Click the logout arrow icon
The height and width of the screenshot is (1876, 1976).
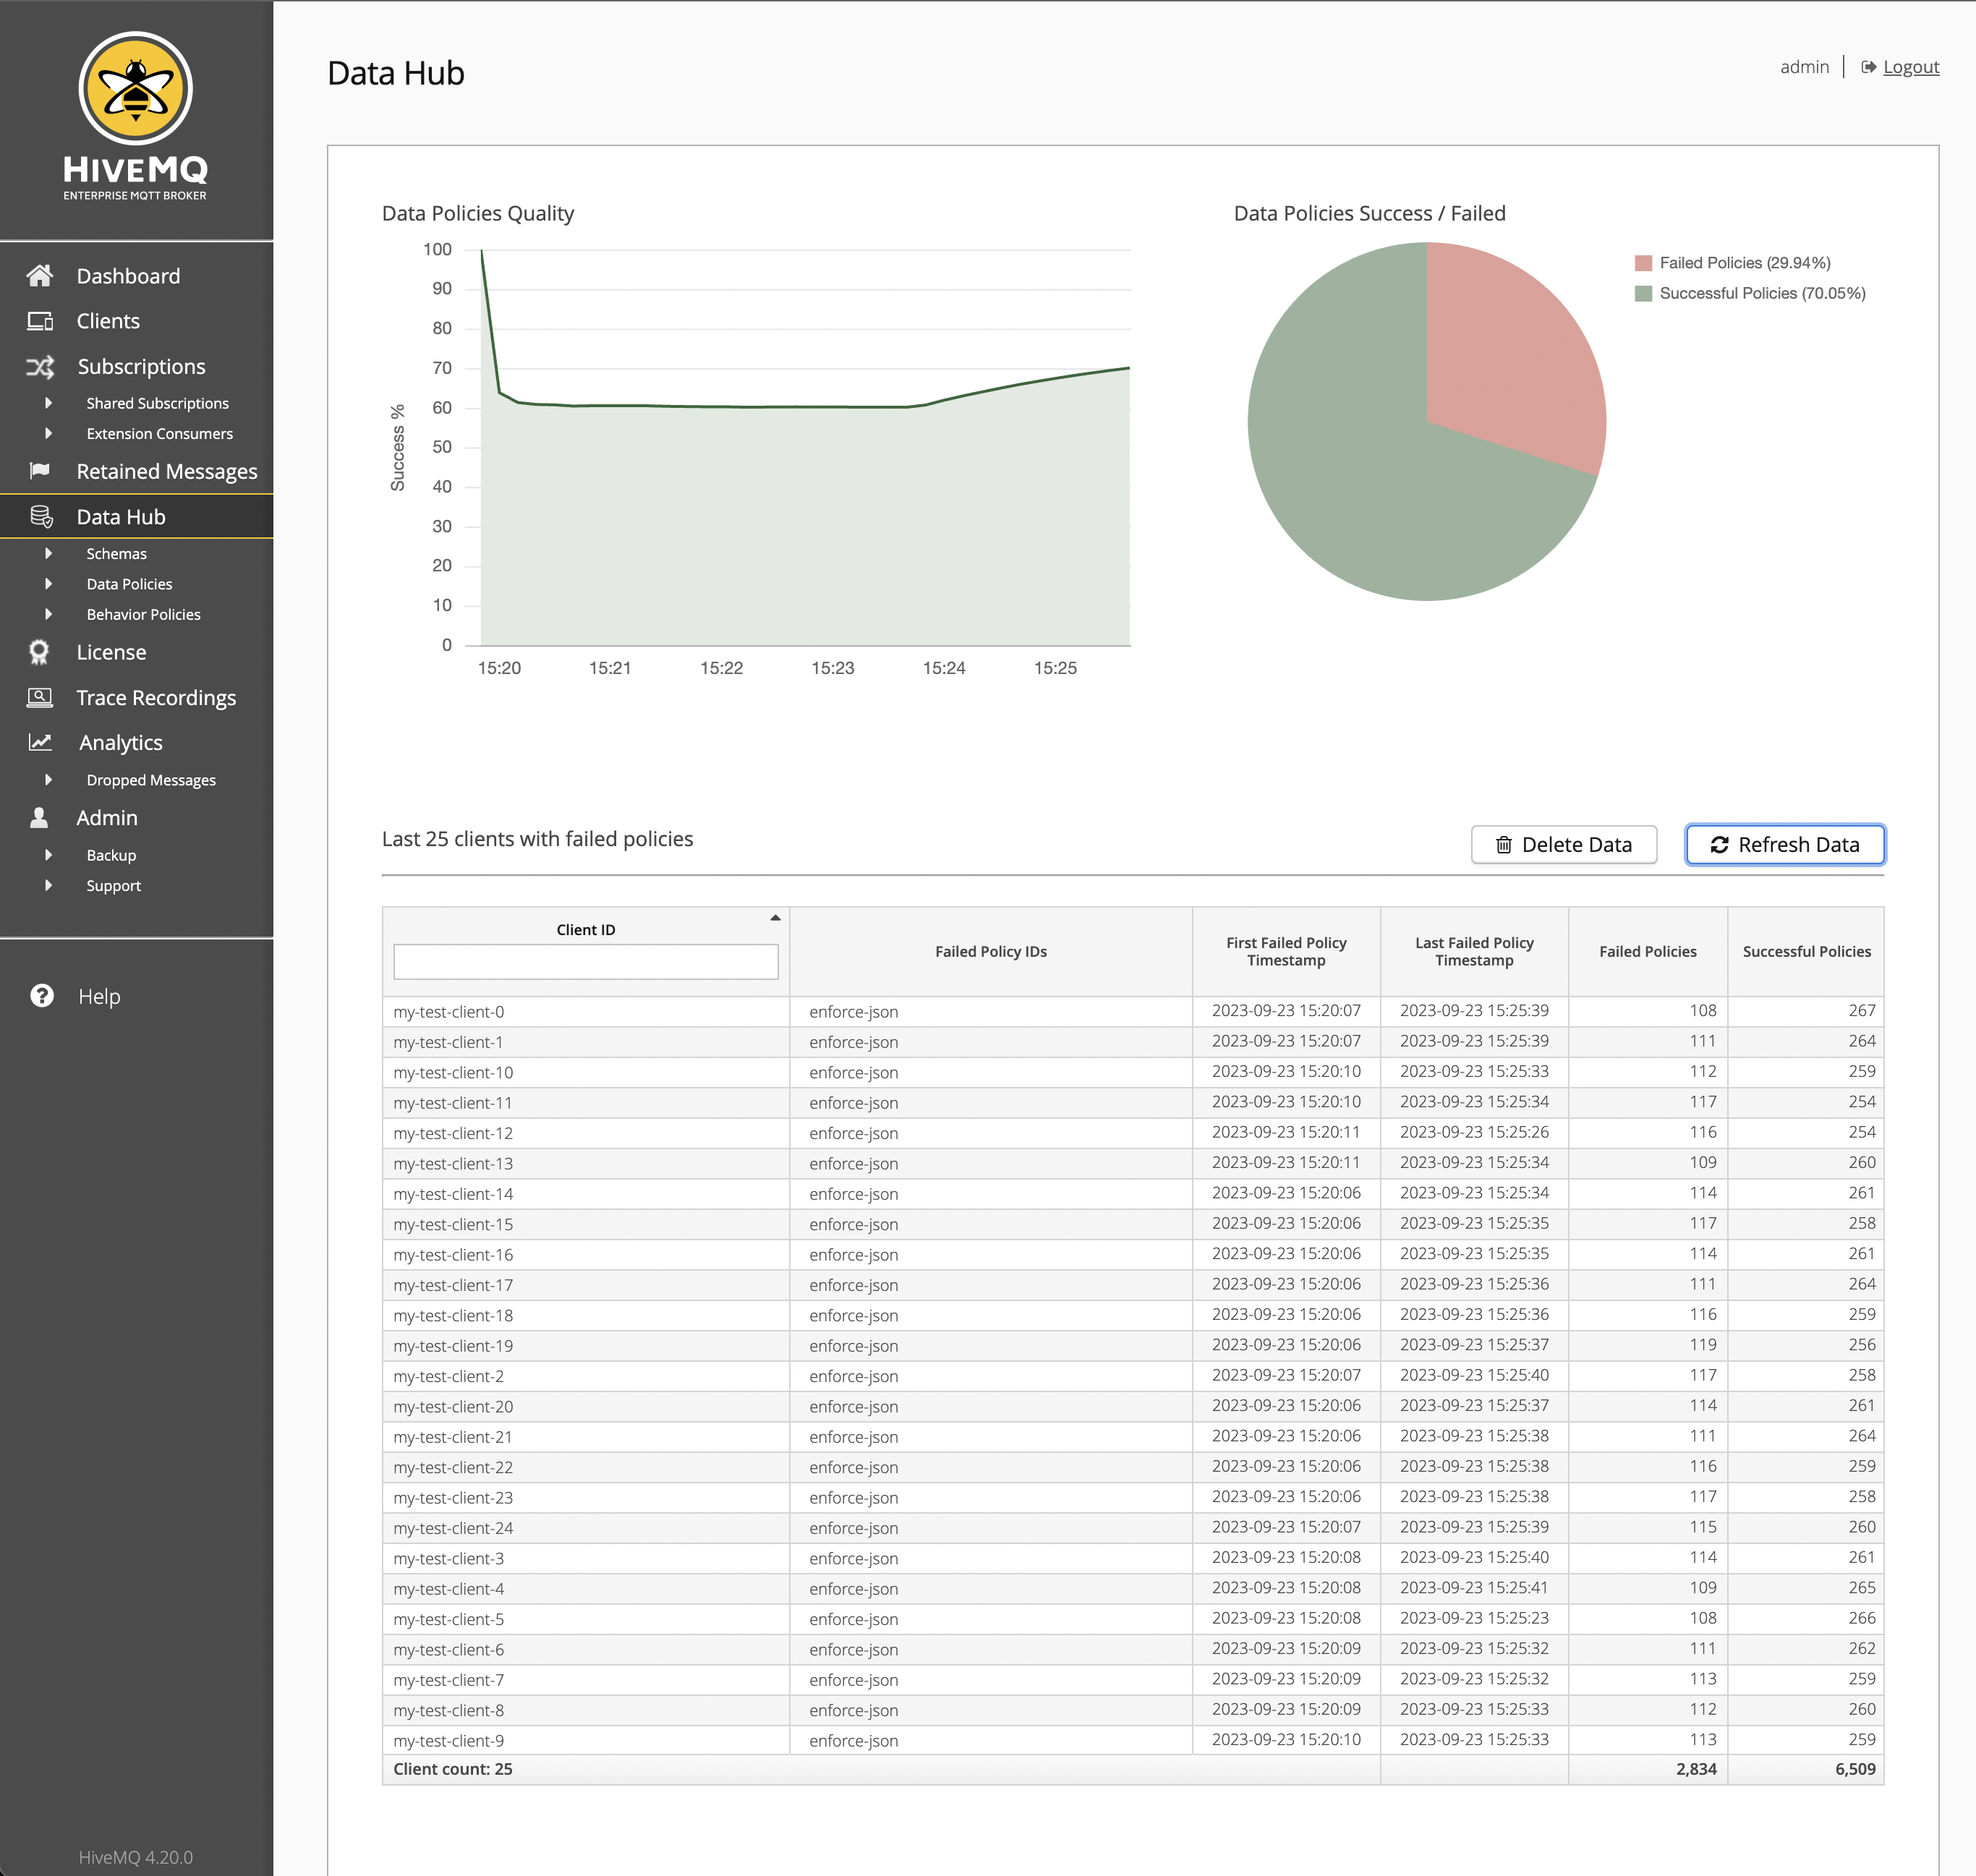(x=1868, y=67)
